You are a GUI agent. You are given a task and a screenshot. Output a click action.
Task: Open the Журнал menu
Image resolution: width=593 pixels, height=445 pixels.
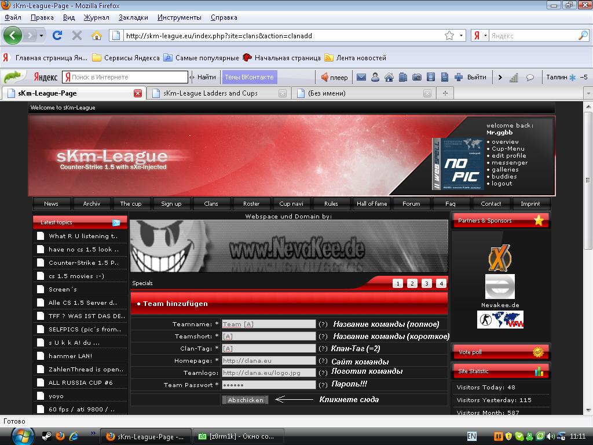click(97, 17)
